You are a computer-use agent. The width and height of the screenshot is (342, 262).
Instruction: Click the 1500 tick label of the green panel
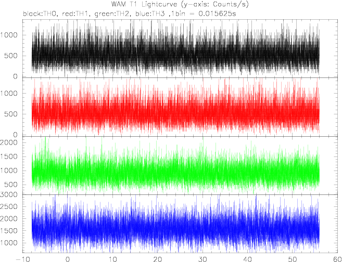pos(9,156)
